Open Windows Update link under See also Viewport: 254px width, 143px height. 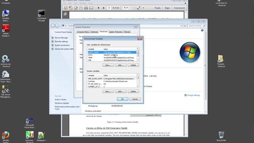(62, 103)
